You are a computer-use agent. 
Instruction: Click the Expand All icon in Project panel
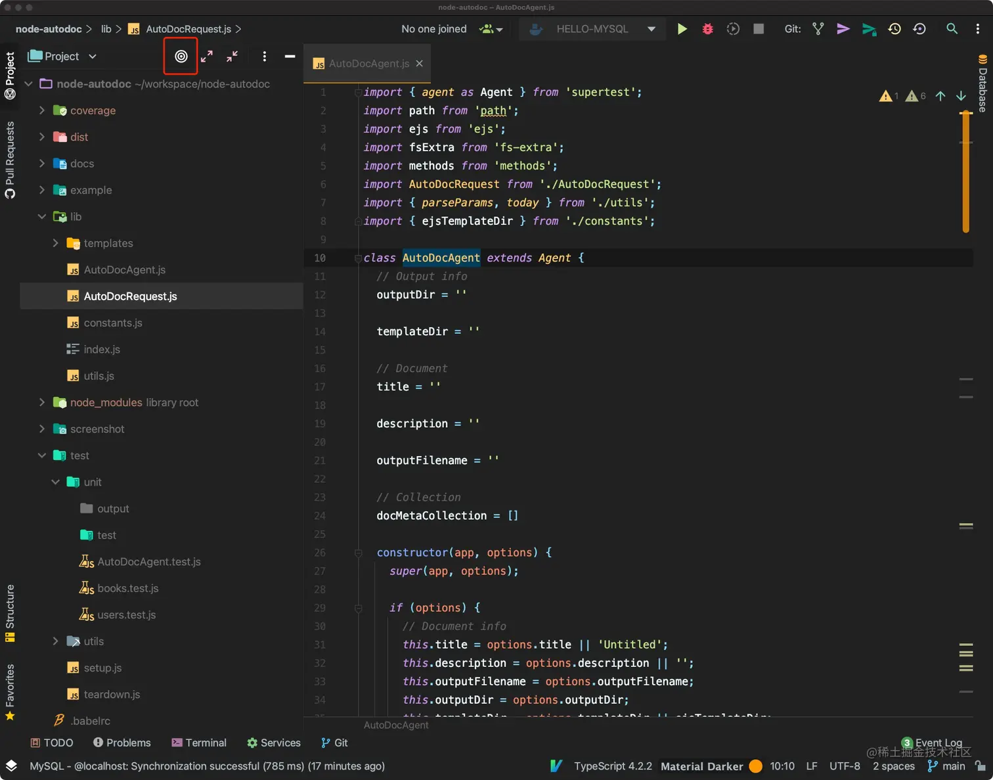pos(207,57)
